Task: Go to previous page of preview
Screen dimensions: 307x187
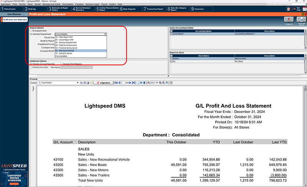Action: tap(119, 83)
